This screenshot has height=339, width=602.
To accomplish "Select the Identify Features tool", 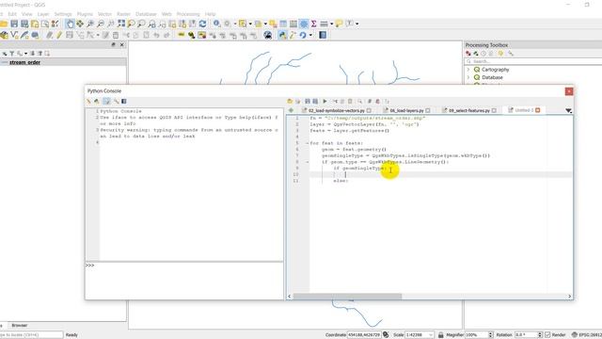I will (x=217, y=24).
